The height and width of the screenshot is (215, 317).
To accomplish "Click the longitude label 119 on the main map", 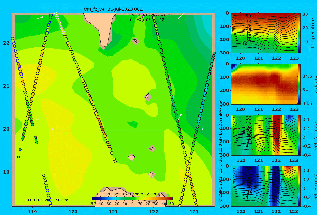I will (33, 212).
